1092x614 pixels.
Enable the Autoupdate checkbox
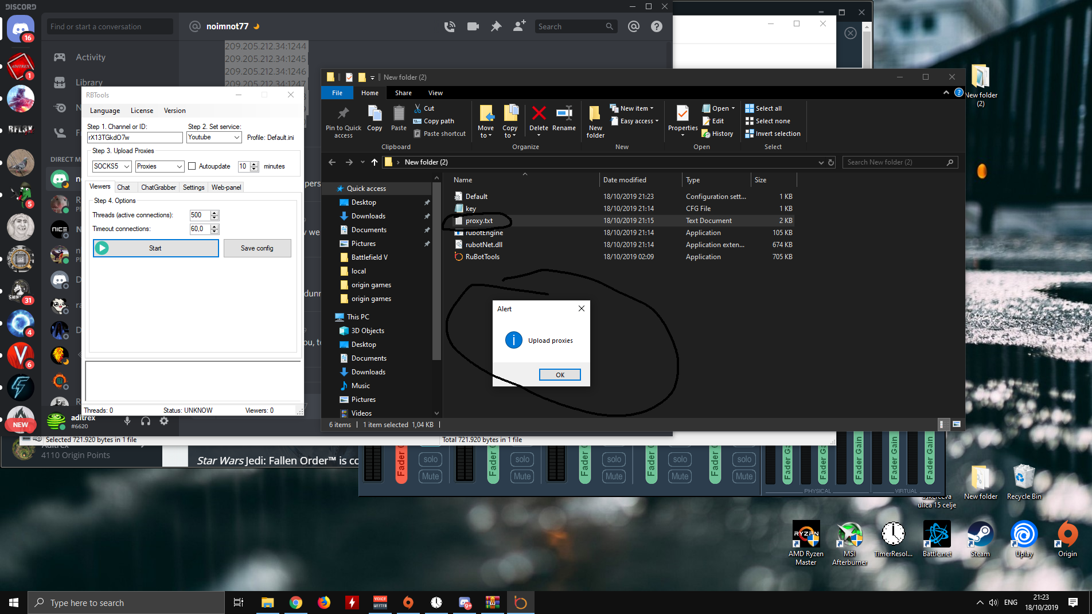(x=192, y=166)
